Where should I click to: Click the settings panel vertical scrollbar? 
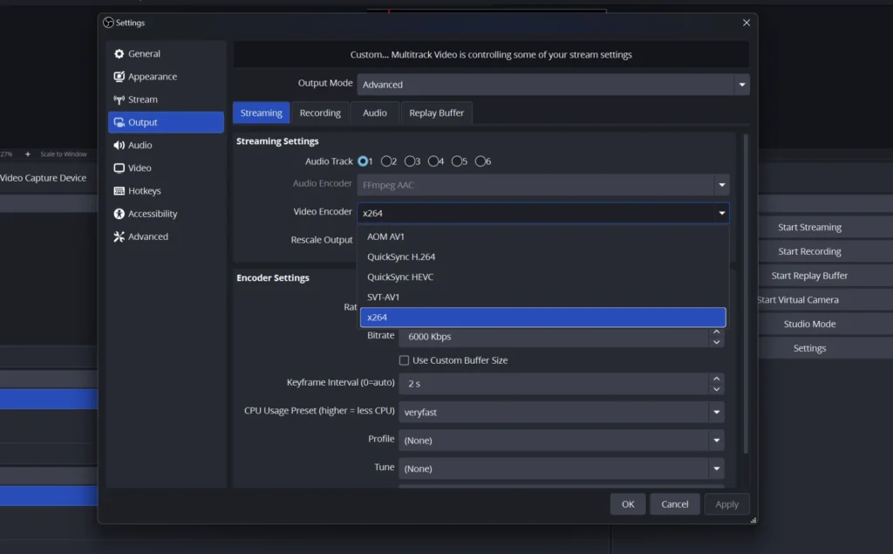point(746,293)
